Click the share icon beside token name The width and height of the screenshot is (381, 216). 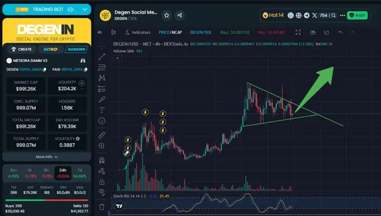[179, 15]
